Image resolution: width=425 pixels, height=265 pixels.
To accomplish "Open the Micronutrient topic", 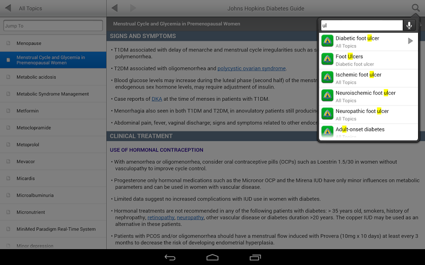I will 53,213.
